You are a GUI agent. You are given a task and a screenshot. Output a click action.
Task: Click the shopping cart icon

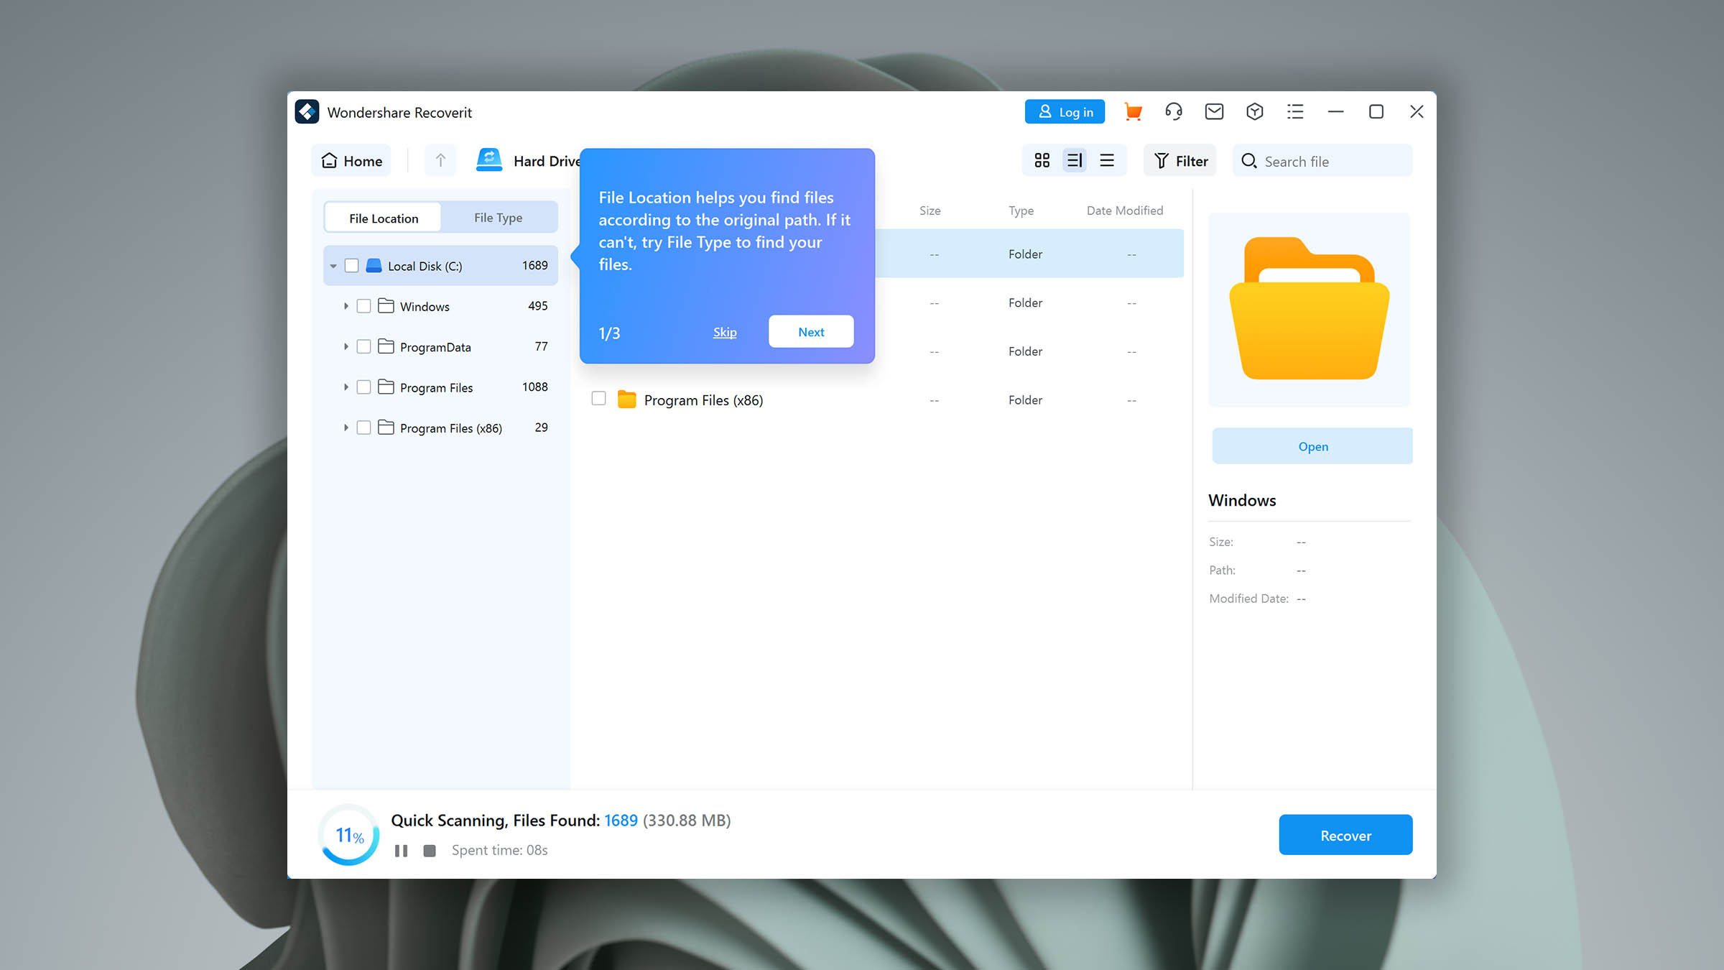(x=1133, y=112)
